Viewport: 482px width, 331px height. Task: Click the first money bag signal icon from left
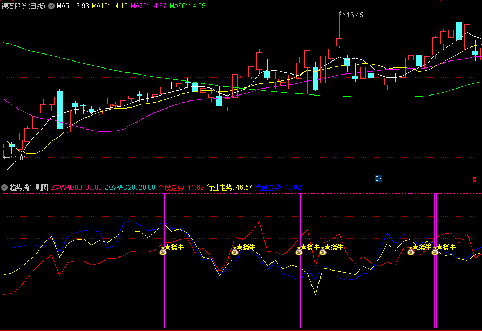coord(163,252)
